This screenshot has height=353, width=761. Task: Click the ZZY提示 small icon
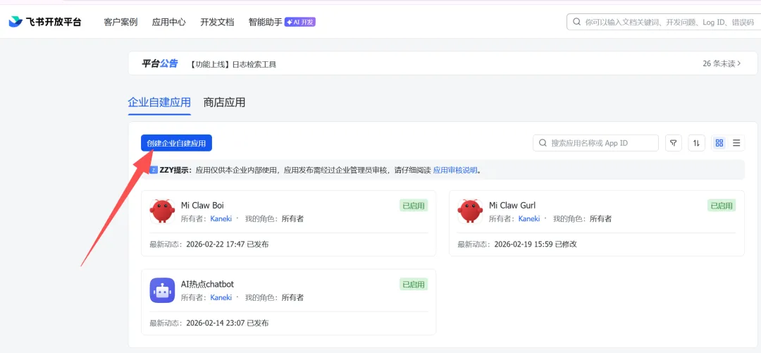[154, 170]
